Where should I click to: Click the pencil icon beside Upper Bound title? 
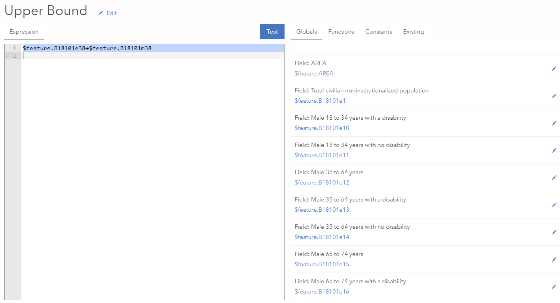(101, 13)
